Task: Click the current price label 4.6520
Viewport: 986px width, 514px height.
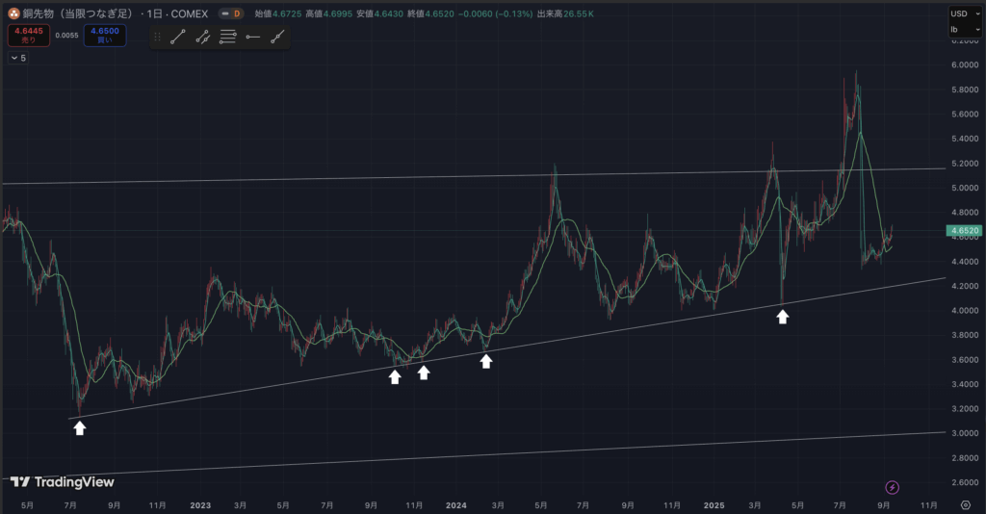Action: 963,231
